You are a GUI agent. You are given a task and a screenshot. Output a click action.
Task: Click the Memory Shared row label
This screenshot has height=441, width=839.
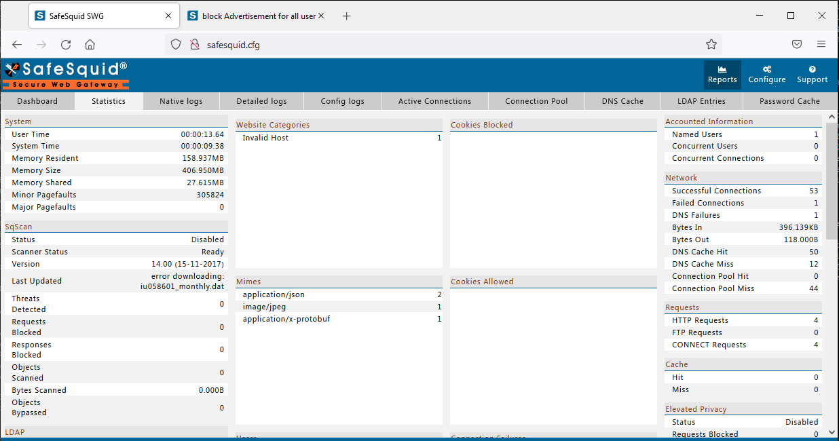(x=41, y=183)
